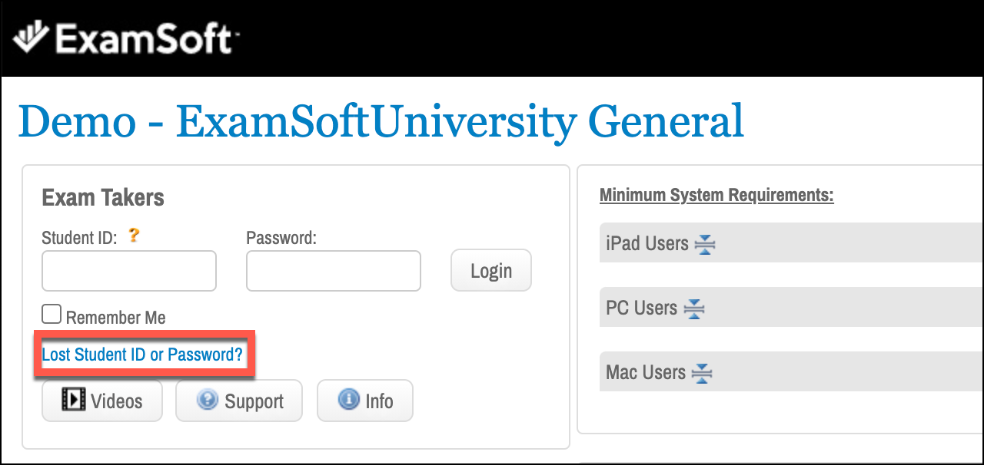Enable the Remember Me checkbox
The width and height of the screenshot is (984, 465).
click(x=52, y=315)
